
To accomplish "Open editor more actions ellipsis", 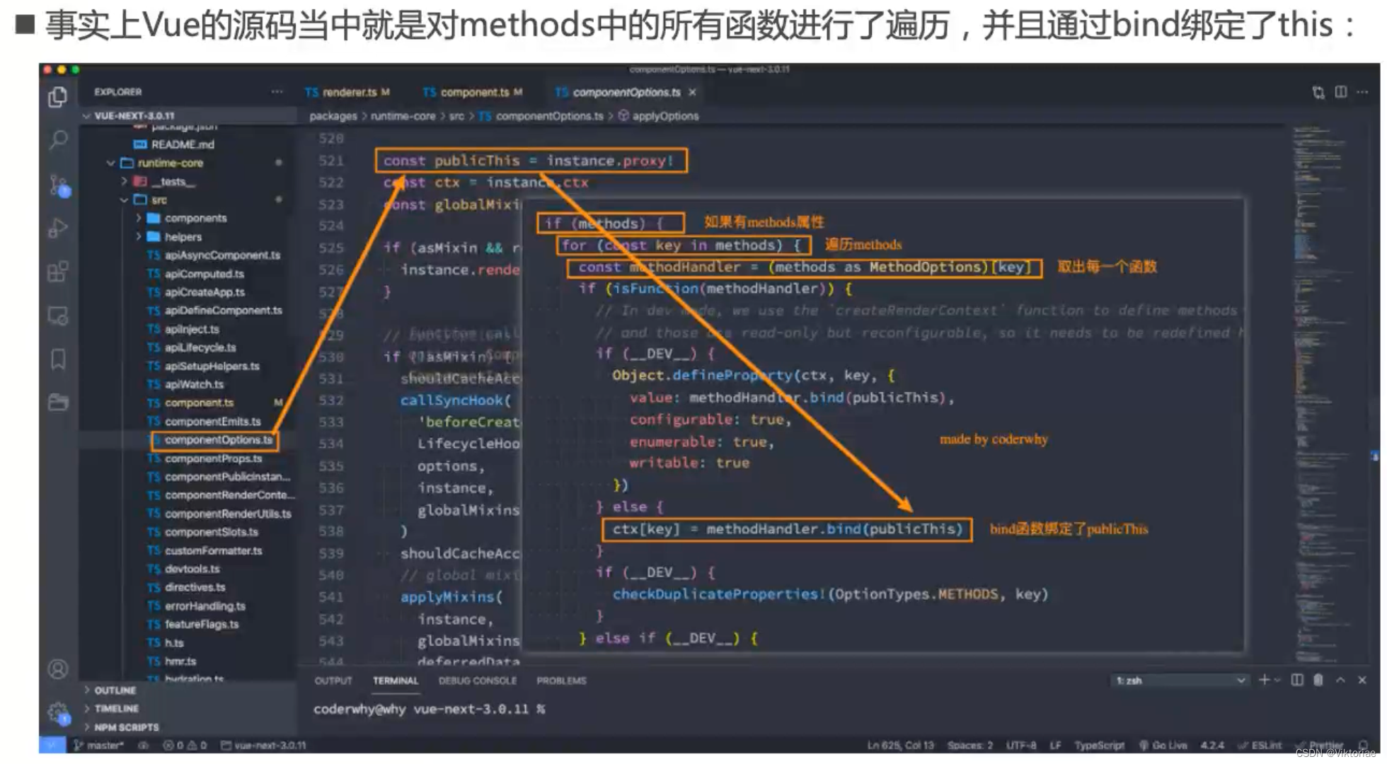I will [1363, 92].
